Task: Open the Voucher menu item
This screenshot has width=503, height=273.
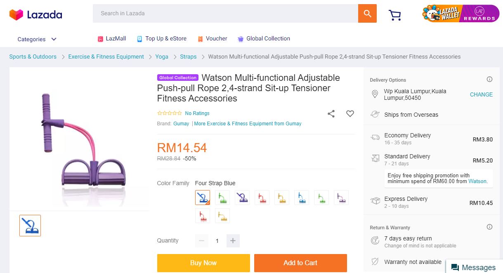Action: coord(213,39)
